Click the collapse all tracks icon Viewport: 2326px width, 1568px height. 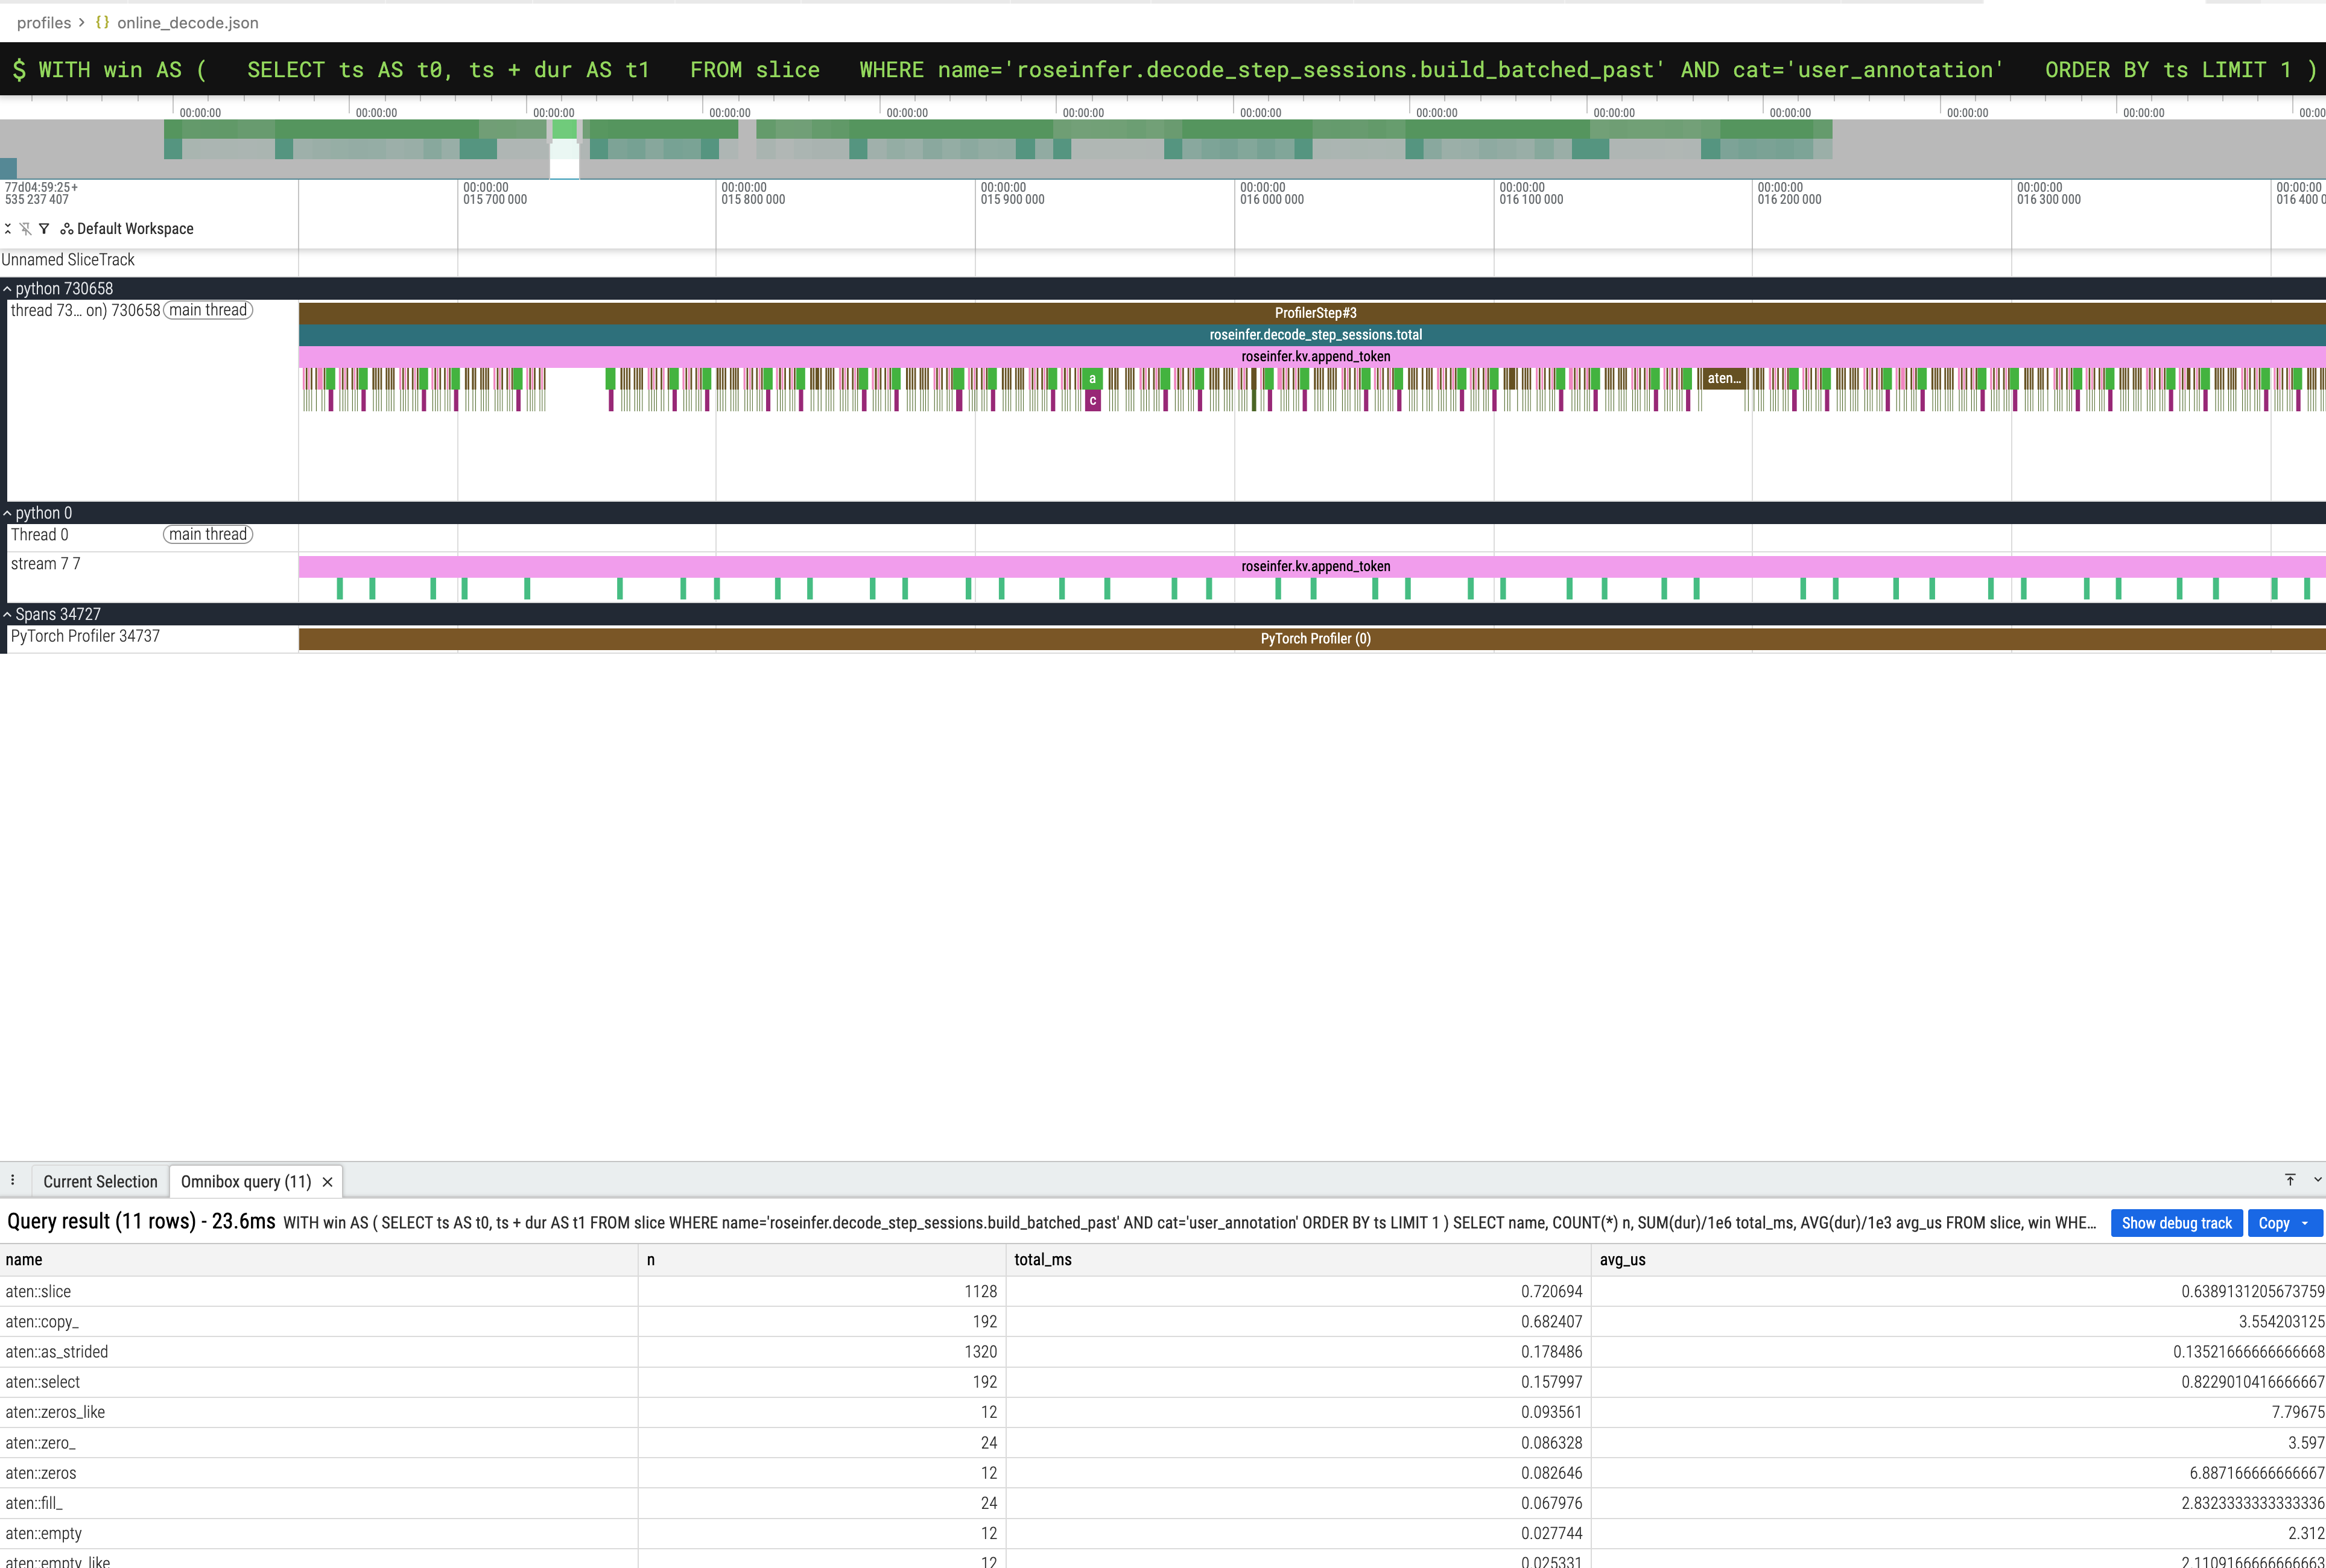8,229
